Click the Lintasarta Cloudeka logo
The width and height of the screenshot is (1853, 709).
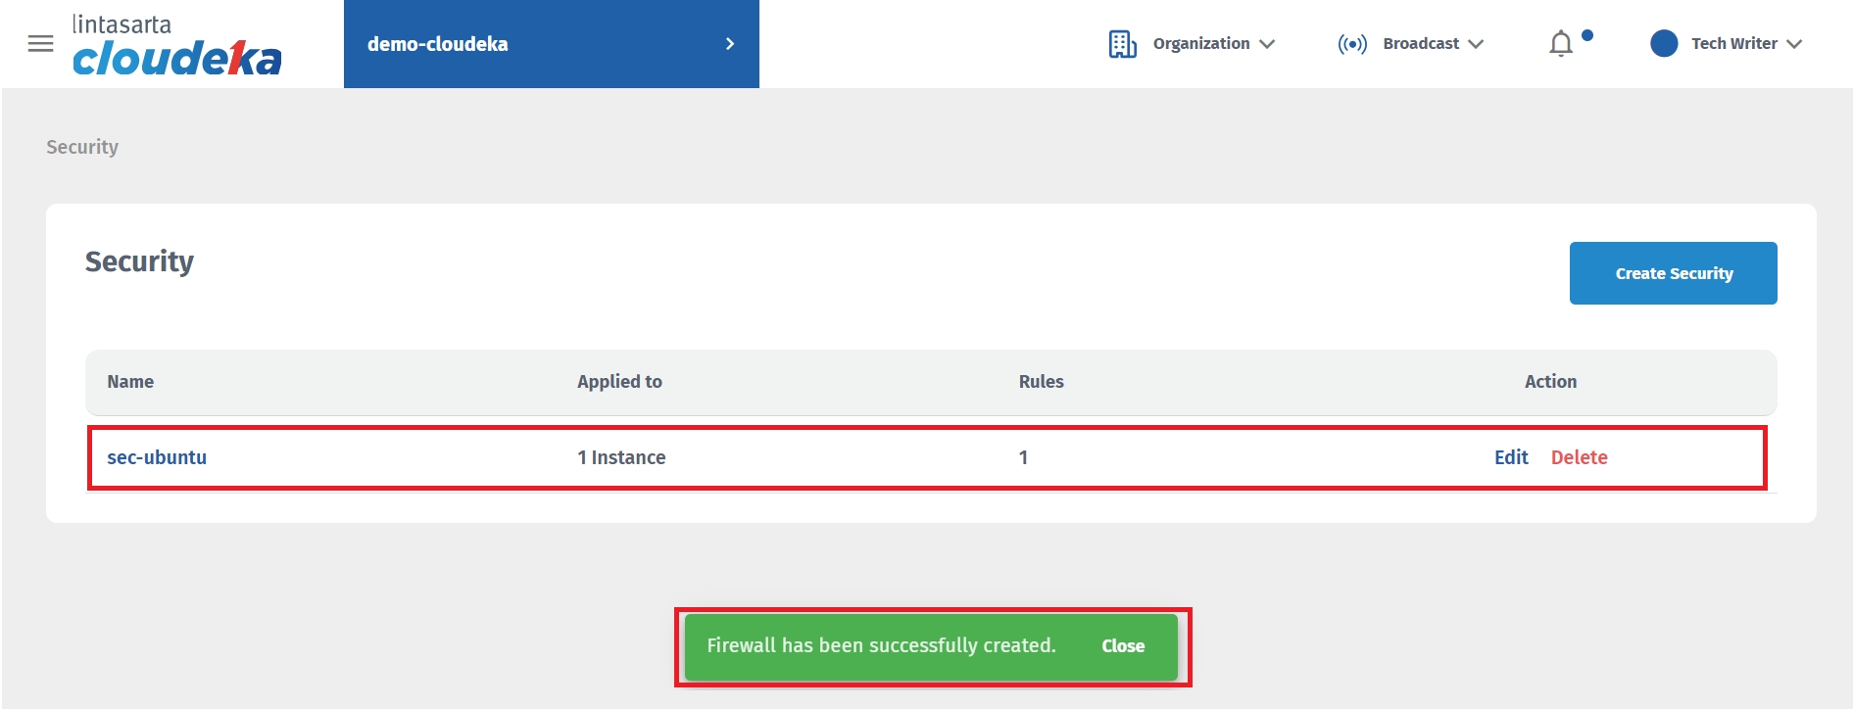tap(176, 46)
